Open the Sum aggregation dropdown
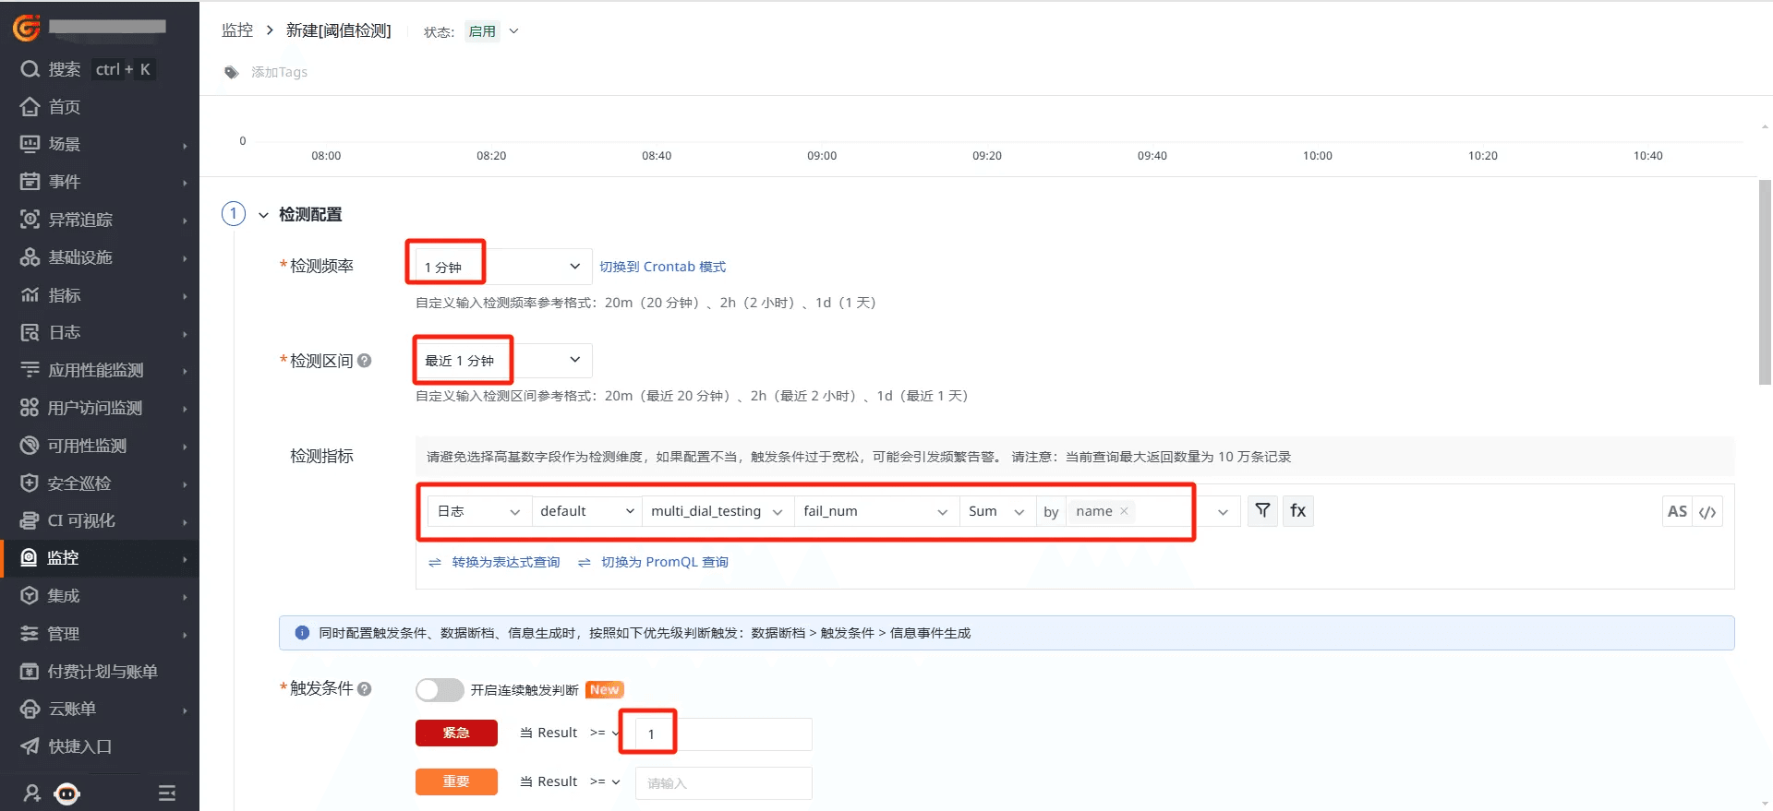 (x=995, y=511)
